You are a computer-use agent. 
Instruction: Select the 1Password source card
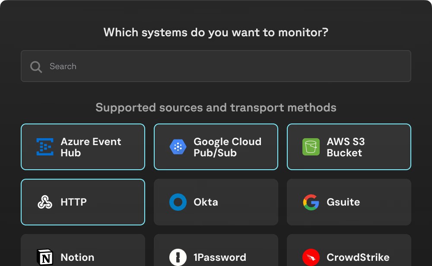216,250
